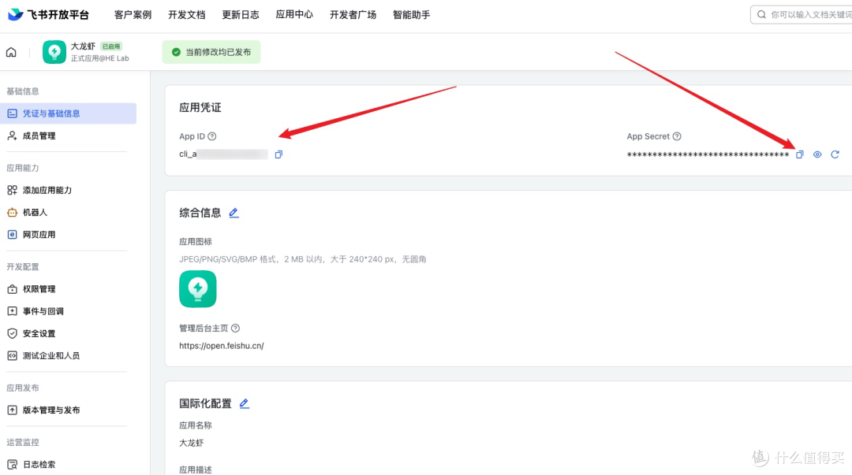Screen dimensions: 852x475
Task: Click the 应用凭证 section heading
Action: tap(200, 107)
